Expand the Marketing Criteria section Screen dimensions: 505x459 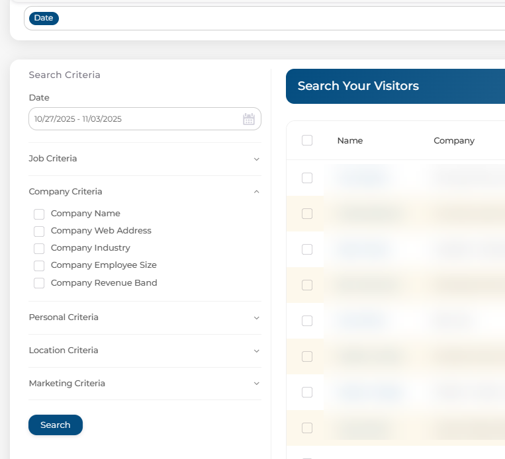(x=144, y=384)
